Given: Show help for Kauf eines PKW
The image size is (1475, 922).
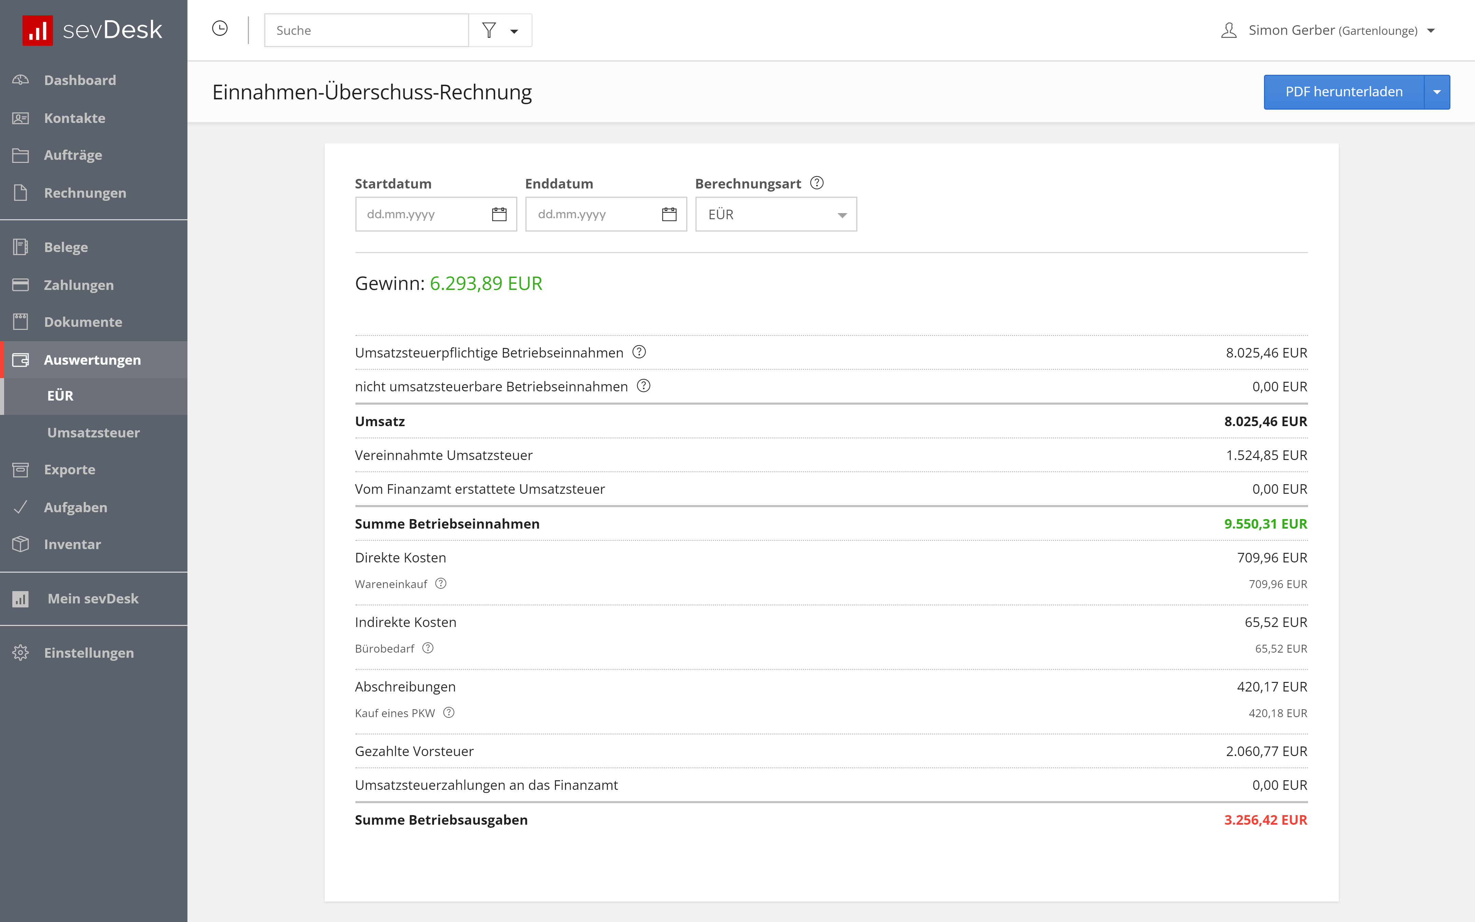Looking at the screenshot, I should coord(449,712).
